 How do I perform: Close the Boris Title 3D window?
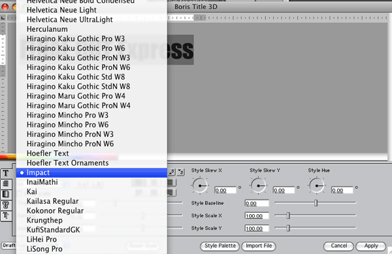[x=5, y=7]
